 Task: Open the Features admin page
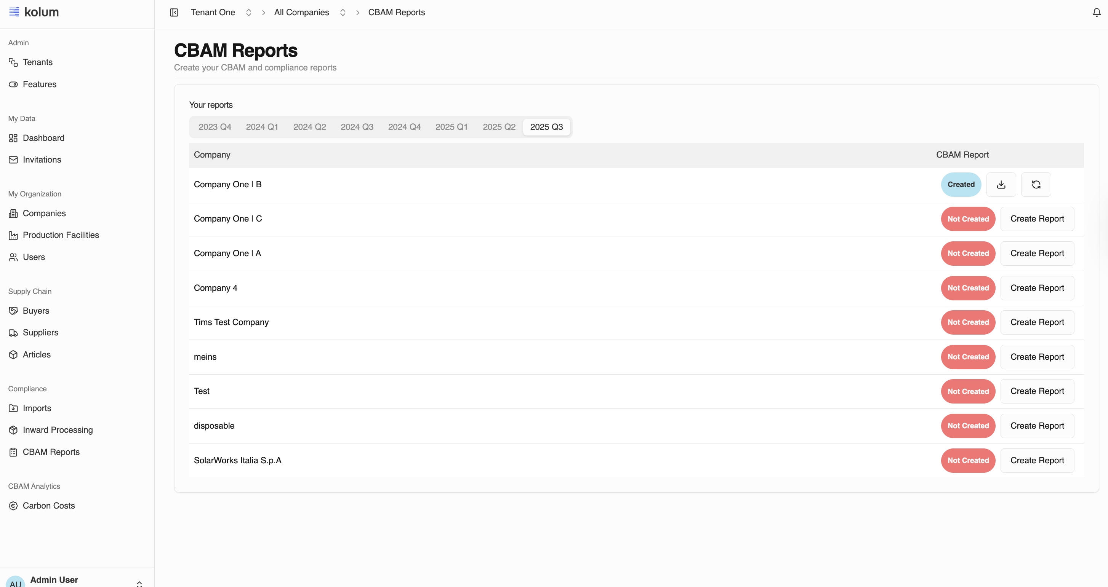pos(39,84)
